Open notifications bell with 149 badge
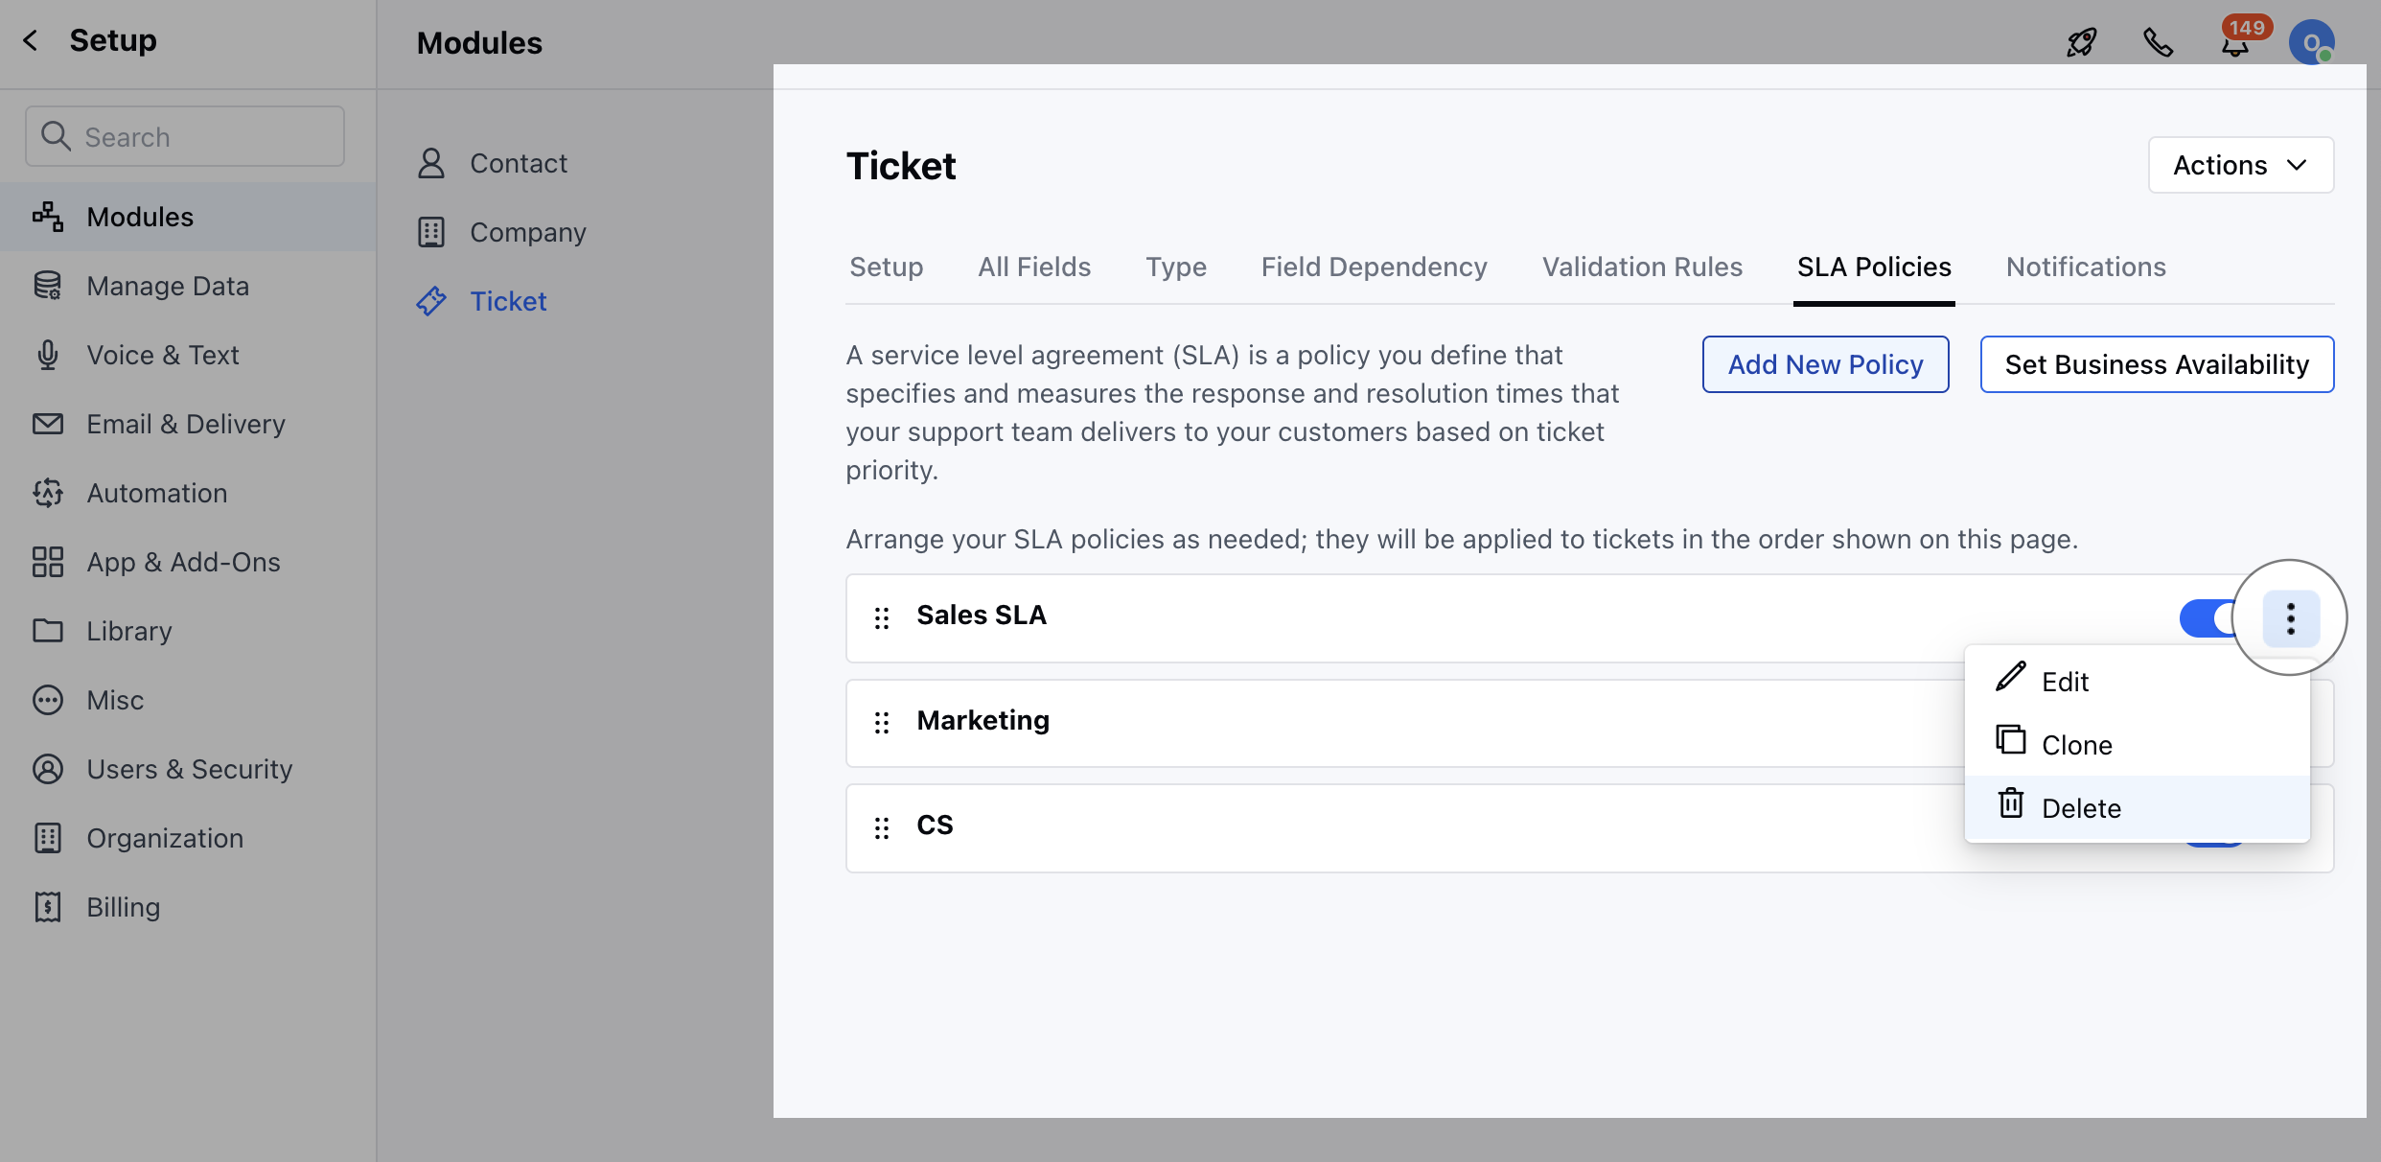The image size is (2381, 1162). click(2235, 44)
